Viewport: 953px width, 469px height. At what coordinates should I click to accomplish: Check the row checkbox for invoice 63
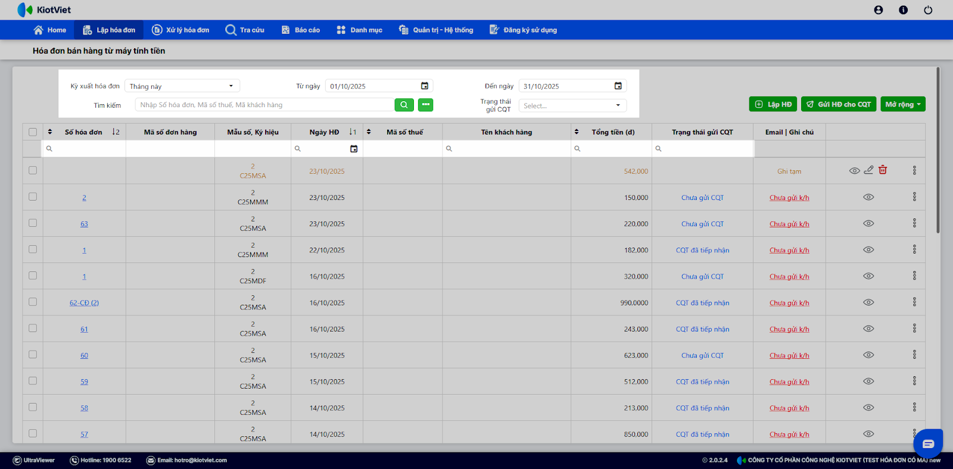pyautogui.click(x=33, y=223)
